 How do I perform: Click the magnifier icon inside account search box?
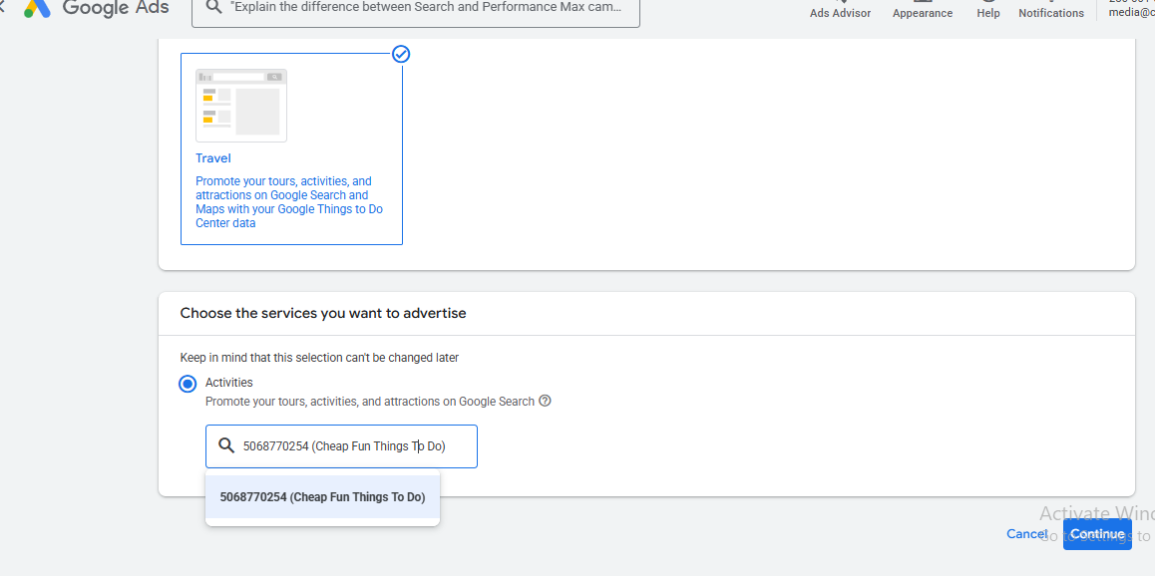click(226, 445)
